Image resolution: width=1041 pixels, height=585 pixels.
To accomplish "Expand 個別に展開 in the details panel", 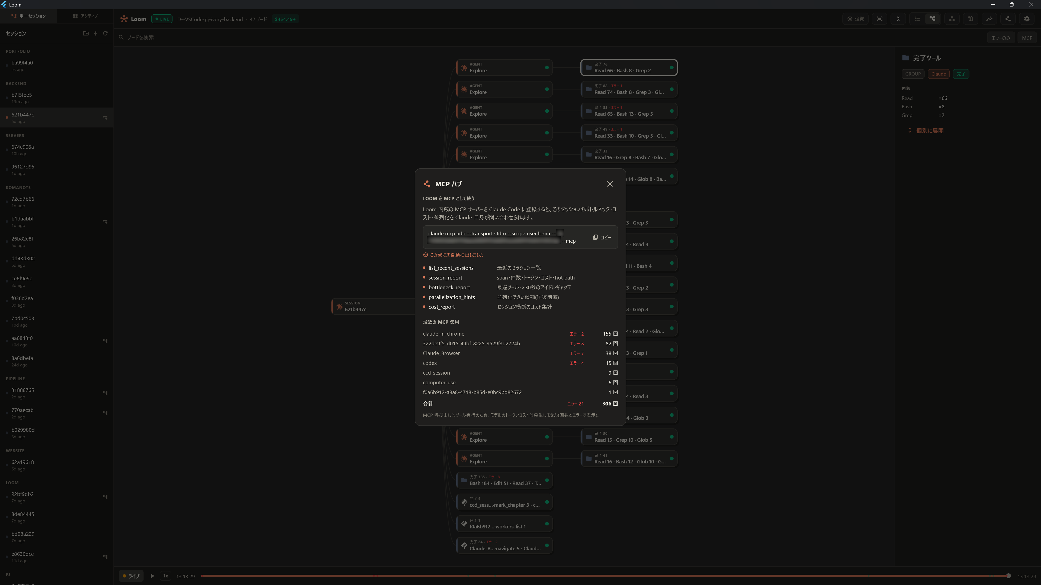I will click(x=926, y=131).
